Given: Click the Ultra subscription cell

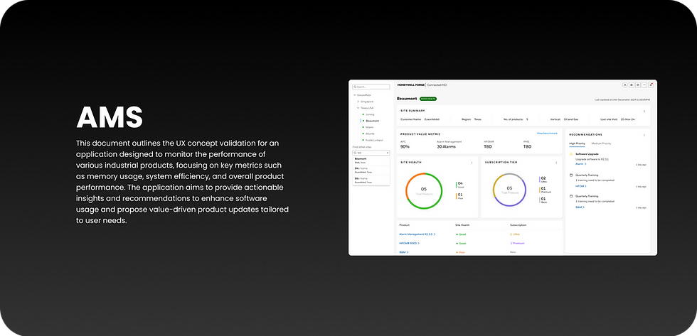Looking at the screenshot, I should click(x=515, y=234).
